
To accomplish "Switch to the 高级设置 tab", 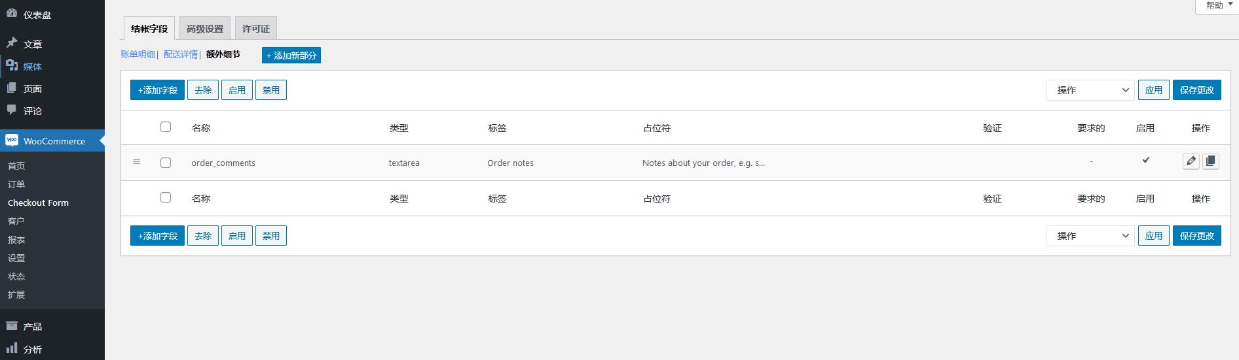I will point(205,29).
